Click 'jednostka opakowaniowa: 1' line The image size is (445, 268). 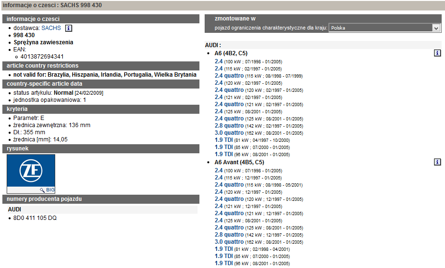(49, 100)
